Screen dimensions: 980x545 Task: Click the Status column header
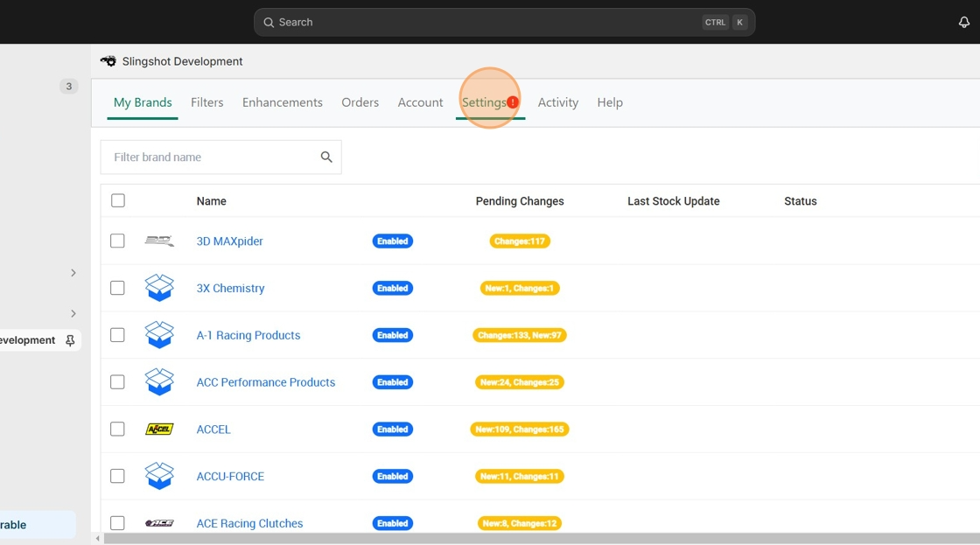pyautogui.click(x=800, y=201)
